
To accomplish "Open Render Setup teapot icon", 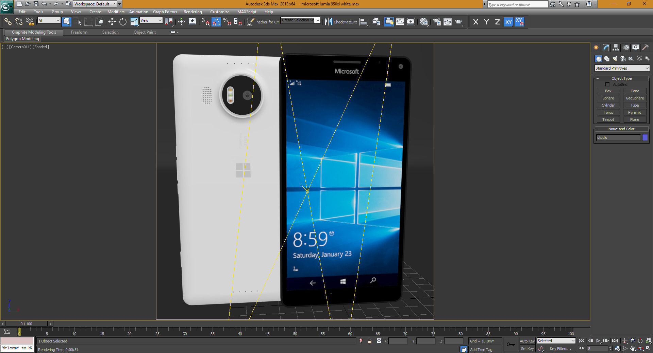I will pos(437,22).
